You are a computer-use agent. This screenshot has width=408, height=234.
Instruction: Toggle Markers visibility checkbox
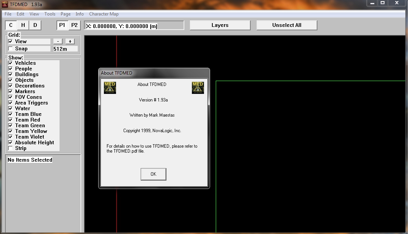[10, 91]
